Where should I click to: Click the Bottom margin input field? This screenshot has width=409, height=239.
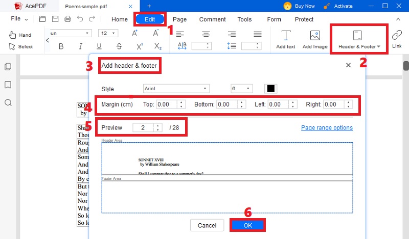(x=227, y=104)
